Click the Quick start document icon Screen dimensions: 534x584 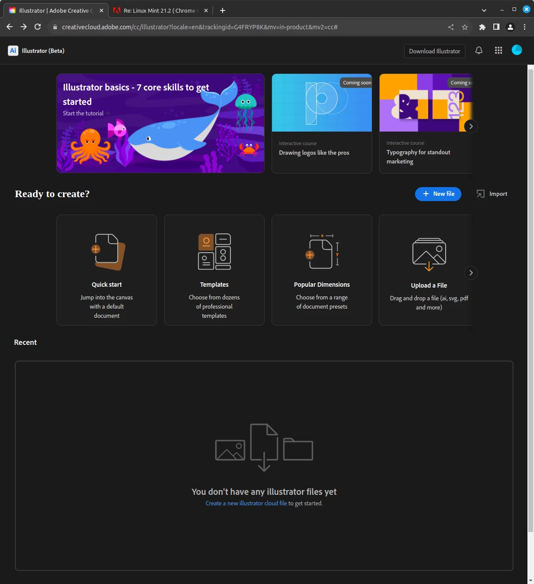(108, 252)
